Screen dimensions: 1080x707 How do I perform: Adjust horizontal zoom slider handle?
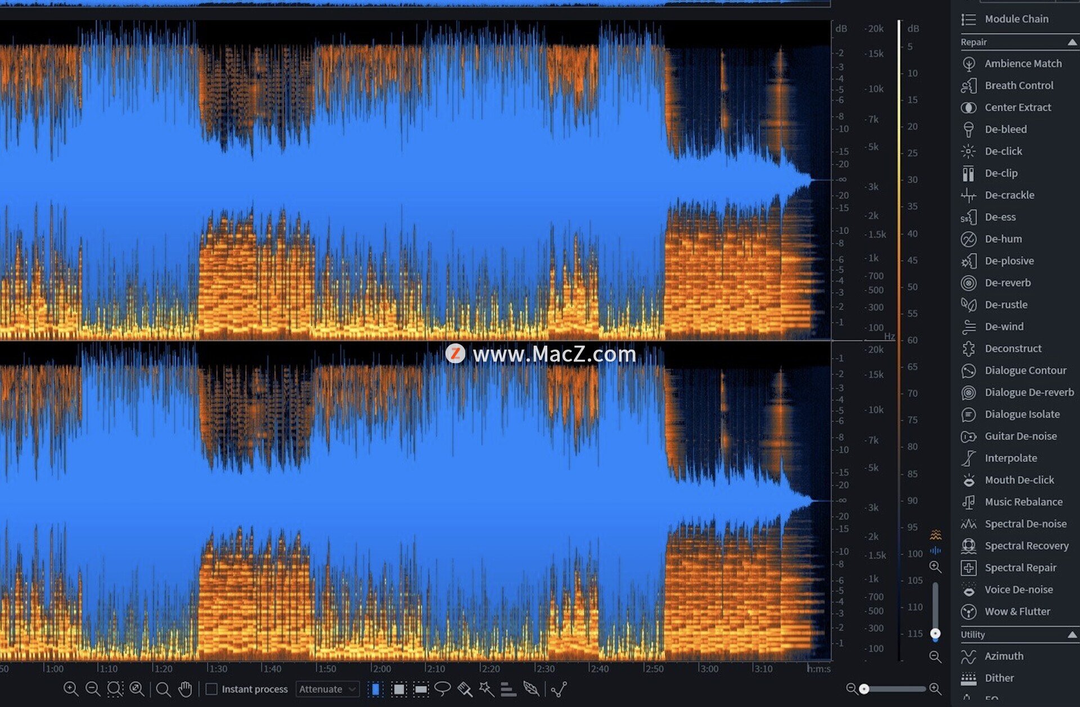pos(865,688)
